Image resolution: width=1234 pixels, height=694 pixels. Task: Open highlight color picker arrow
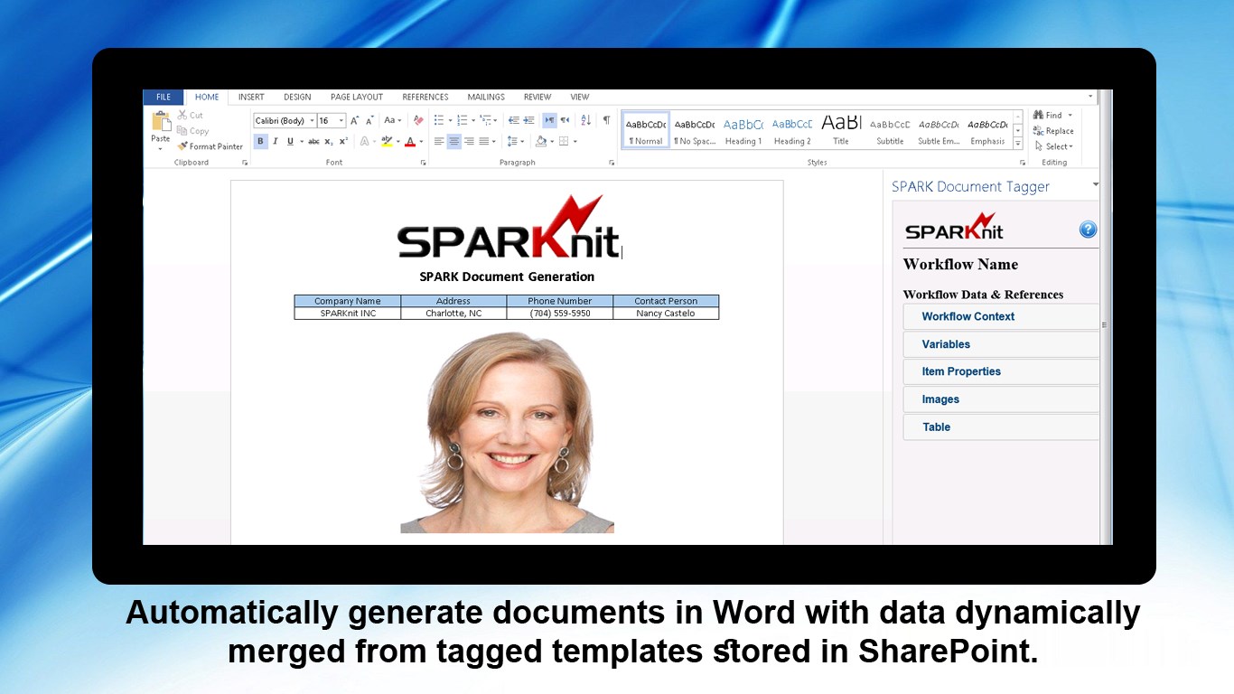click(397, 142)
